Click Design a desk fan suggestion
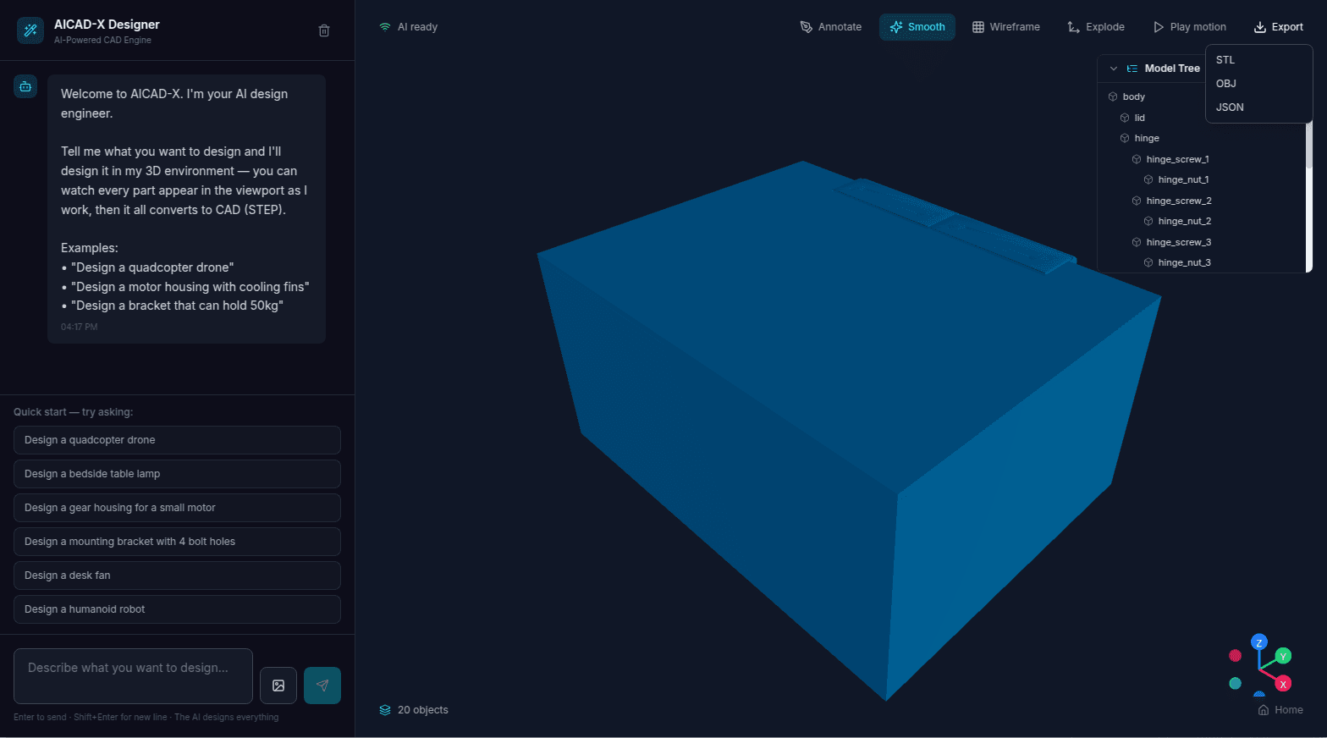1327x738 pixels. (177, 576)
